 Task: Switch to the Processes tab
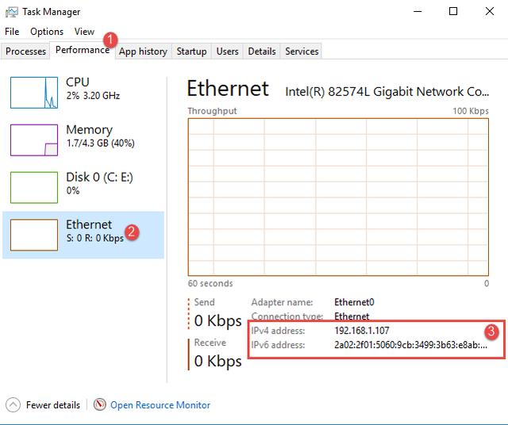(26, 52)
